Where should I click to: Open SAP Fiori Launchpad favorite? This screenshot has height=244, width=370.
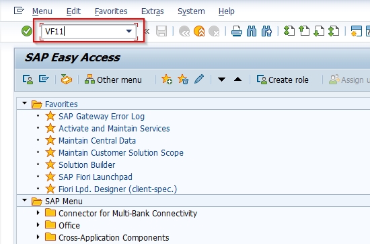[96, 177]
